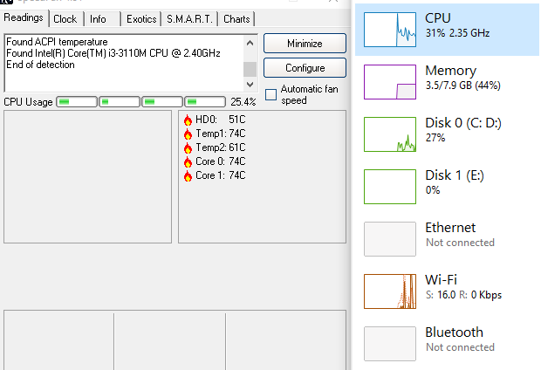Click the flame icon beside Temp1
This screenshot has width=541, height=370.
(188, 134)
